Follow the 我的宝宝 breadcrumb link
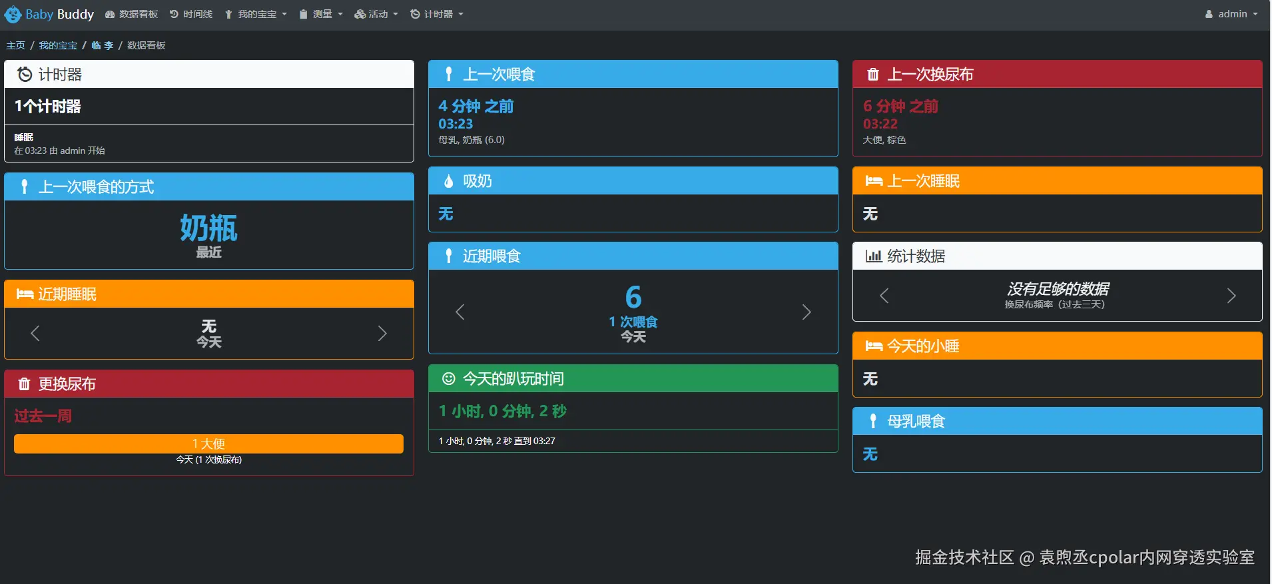 tap(58, 45)
